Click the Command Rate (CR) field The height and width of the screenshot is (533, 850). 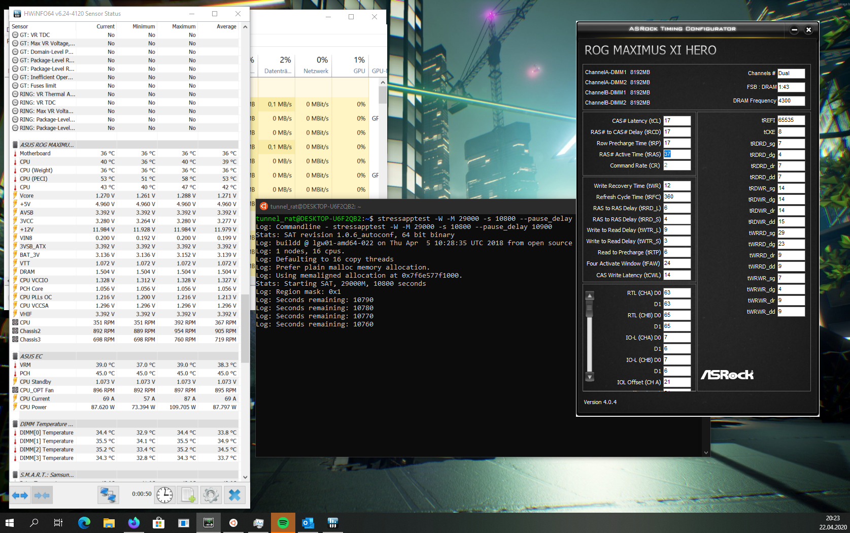pyautogui.click(x=677, y=165)
